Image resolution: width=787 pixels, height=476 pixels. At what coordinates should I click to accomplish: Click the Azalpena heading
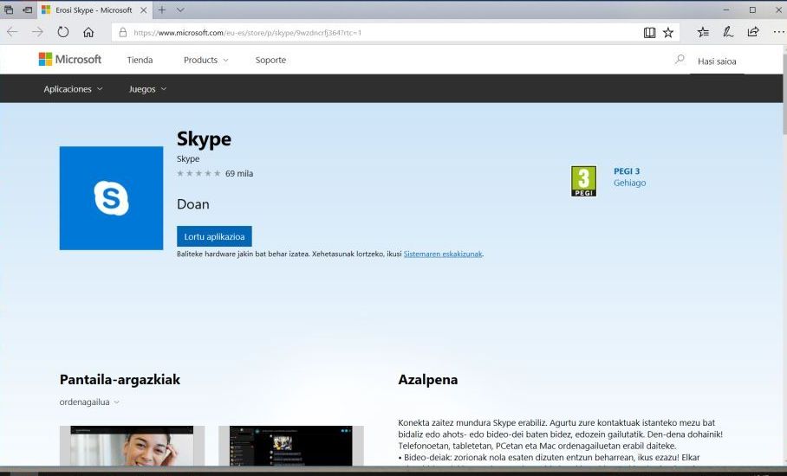427,379
